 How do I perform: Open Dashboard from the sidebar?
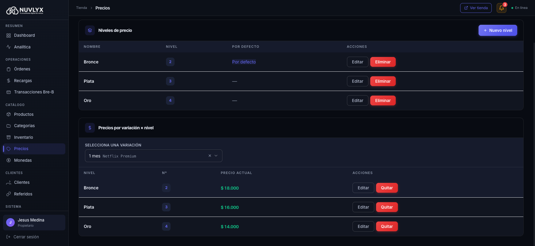pos(25,35)
